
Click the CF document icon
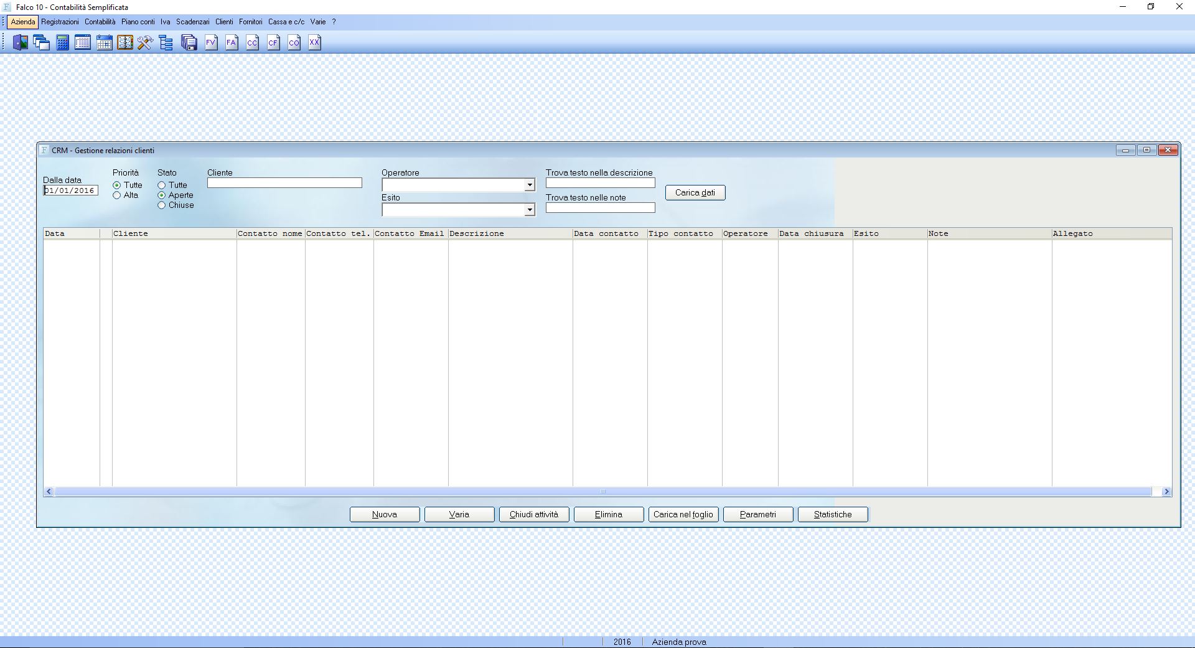(273, 42)
